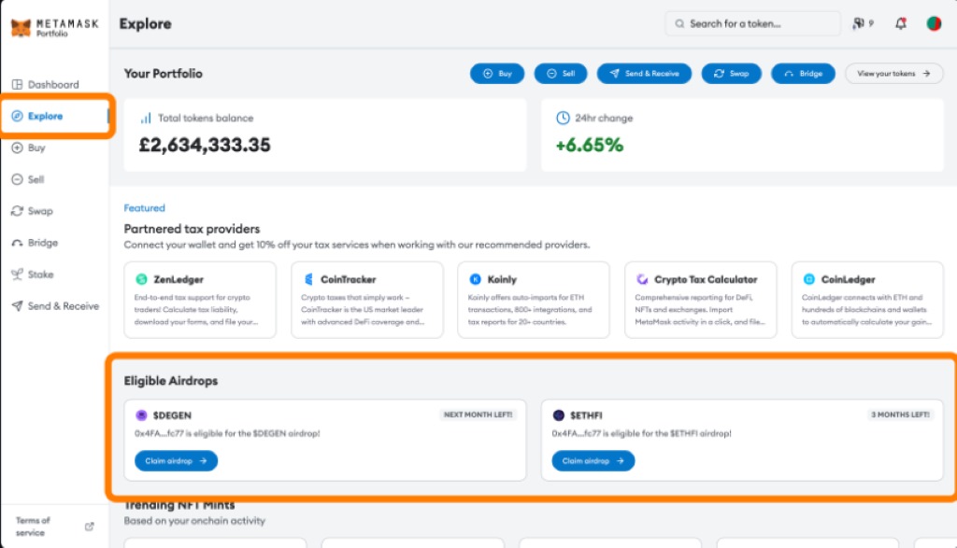Click the Swap arrows icon in the sidebar

(x=17, y=211)
